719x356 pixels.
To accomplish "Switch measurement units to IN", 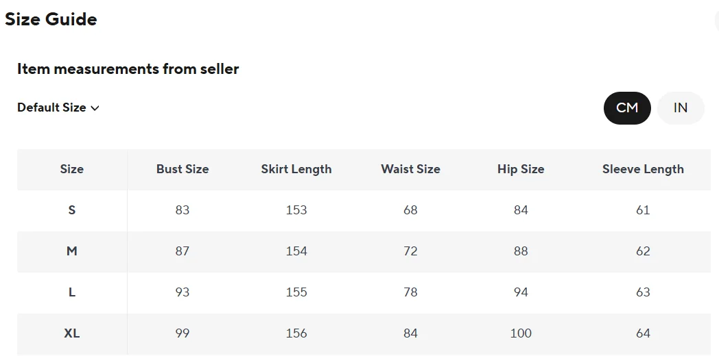I will click(x=681, y=107).
